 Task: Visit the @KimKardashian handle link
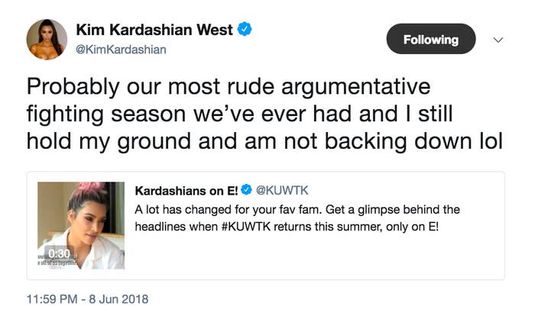(x=121, y=50)
